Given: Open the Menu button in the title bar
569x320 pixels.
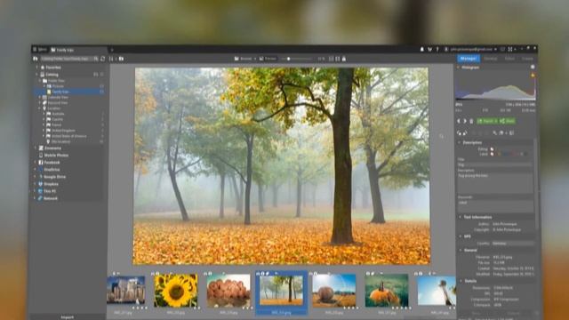Looking at the screenshot, I should [40, 50].
